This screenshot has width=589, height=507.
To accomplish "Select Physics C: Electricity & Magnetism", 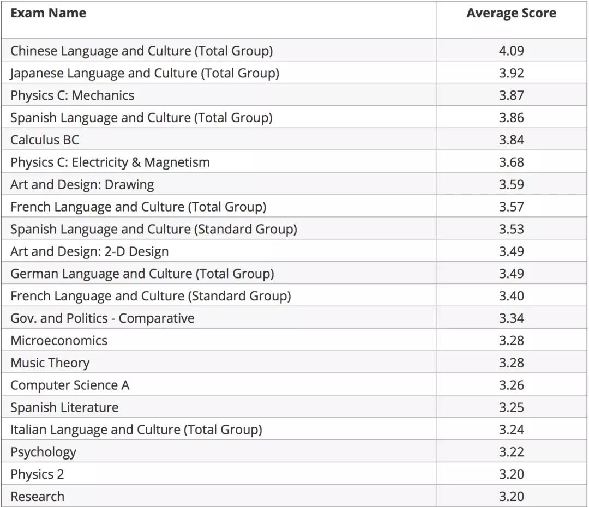I will coord(110,162).
